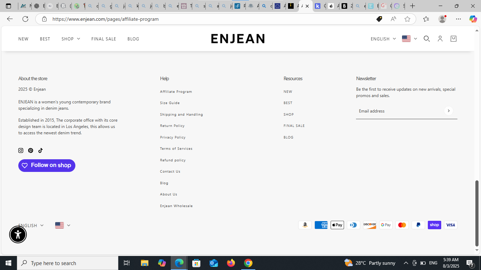
Task: Open the Enjean Wholesale link
Action: 176,206
